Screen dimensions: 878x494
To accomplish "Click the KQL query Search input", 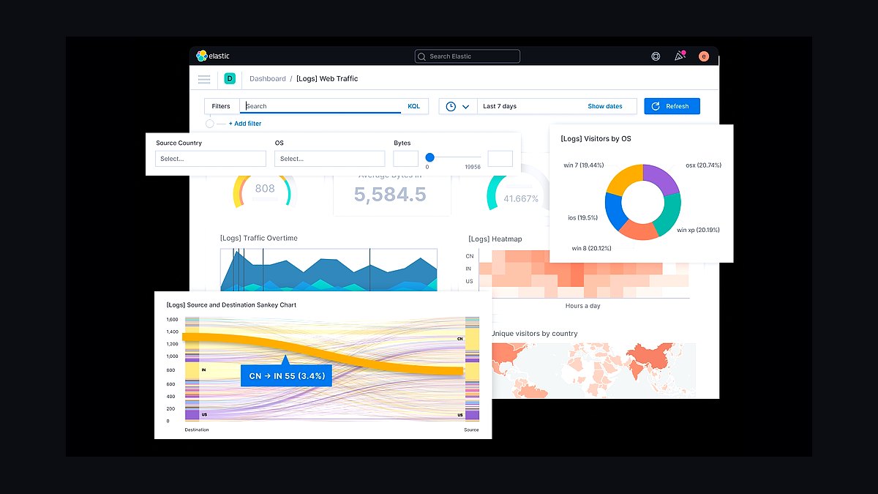I will pyautogui.click(x=322, y=106).
